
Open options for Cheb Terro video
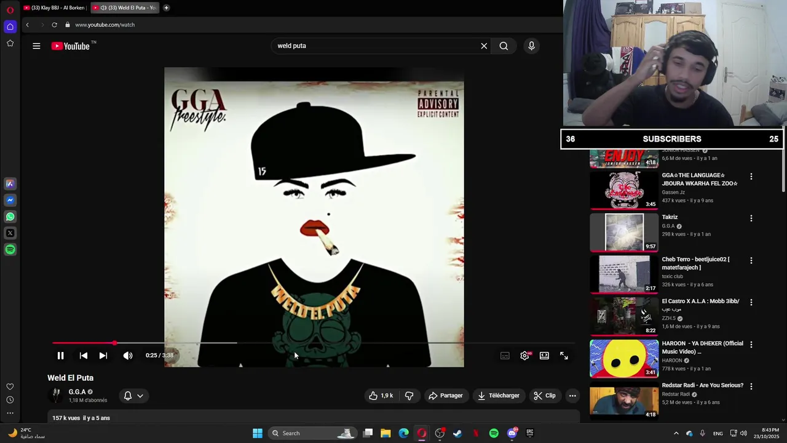(x=751, y=261)
